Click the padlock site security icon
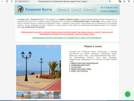Screen dimensions: 134x101 pyautogui.click(x=16, y=1)
